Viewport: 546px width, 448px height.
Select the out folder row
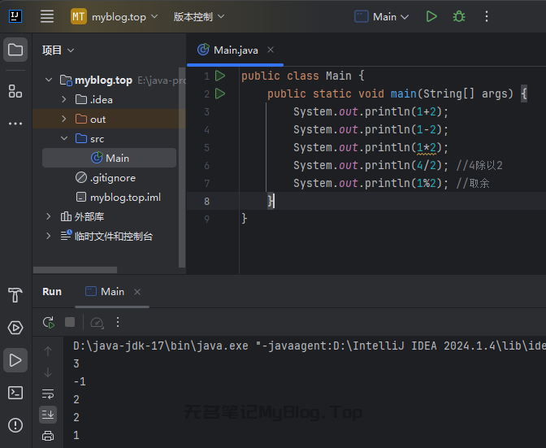(x=110, y=120)
